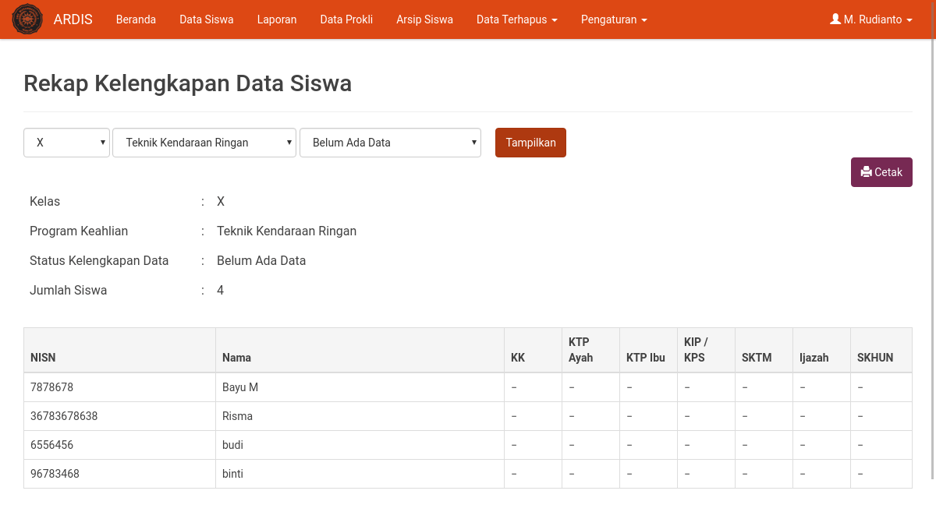Go to the Beranda page
Image resolution: width=936 pixels, height=526 pixels.
click(x=136, y=19)
